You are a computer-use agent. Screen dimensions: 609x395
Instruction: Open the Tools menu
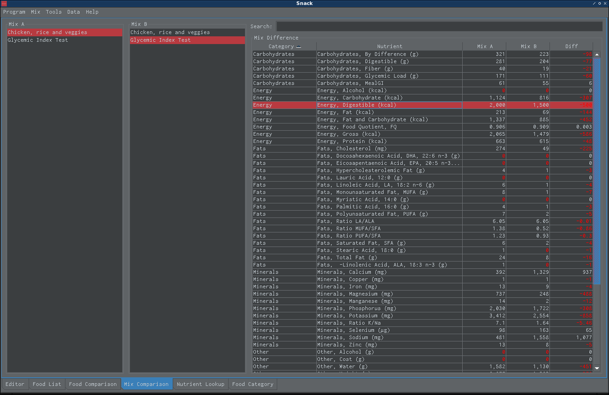[x=54, y=12]
